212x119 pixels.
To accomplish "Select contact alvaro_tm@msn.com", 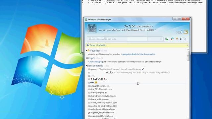I will point(100,99).
